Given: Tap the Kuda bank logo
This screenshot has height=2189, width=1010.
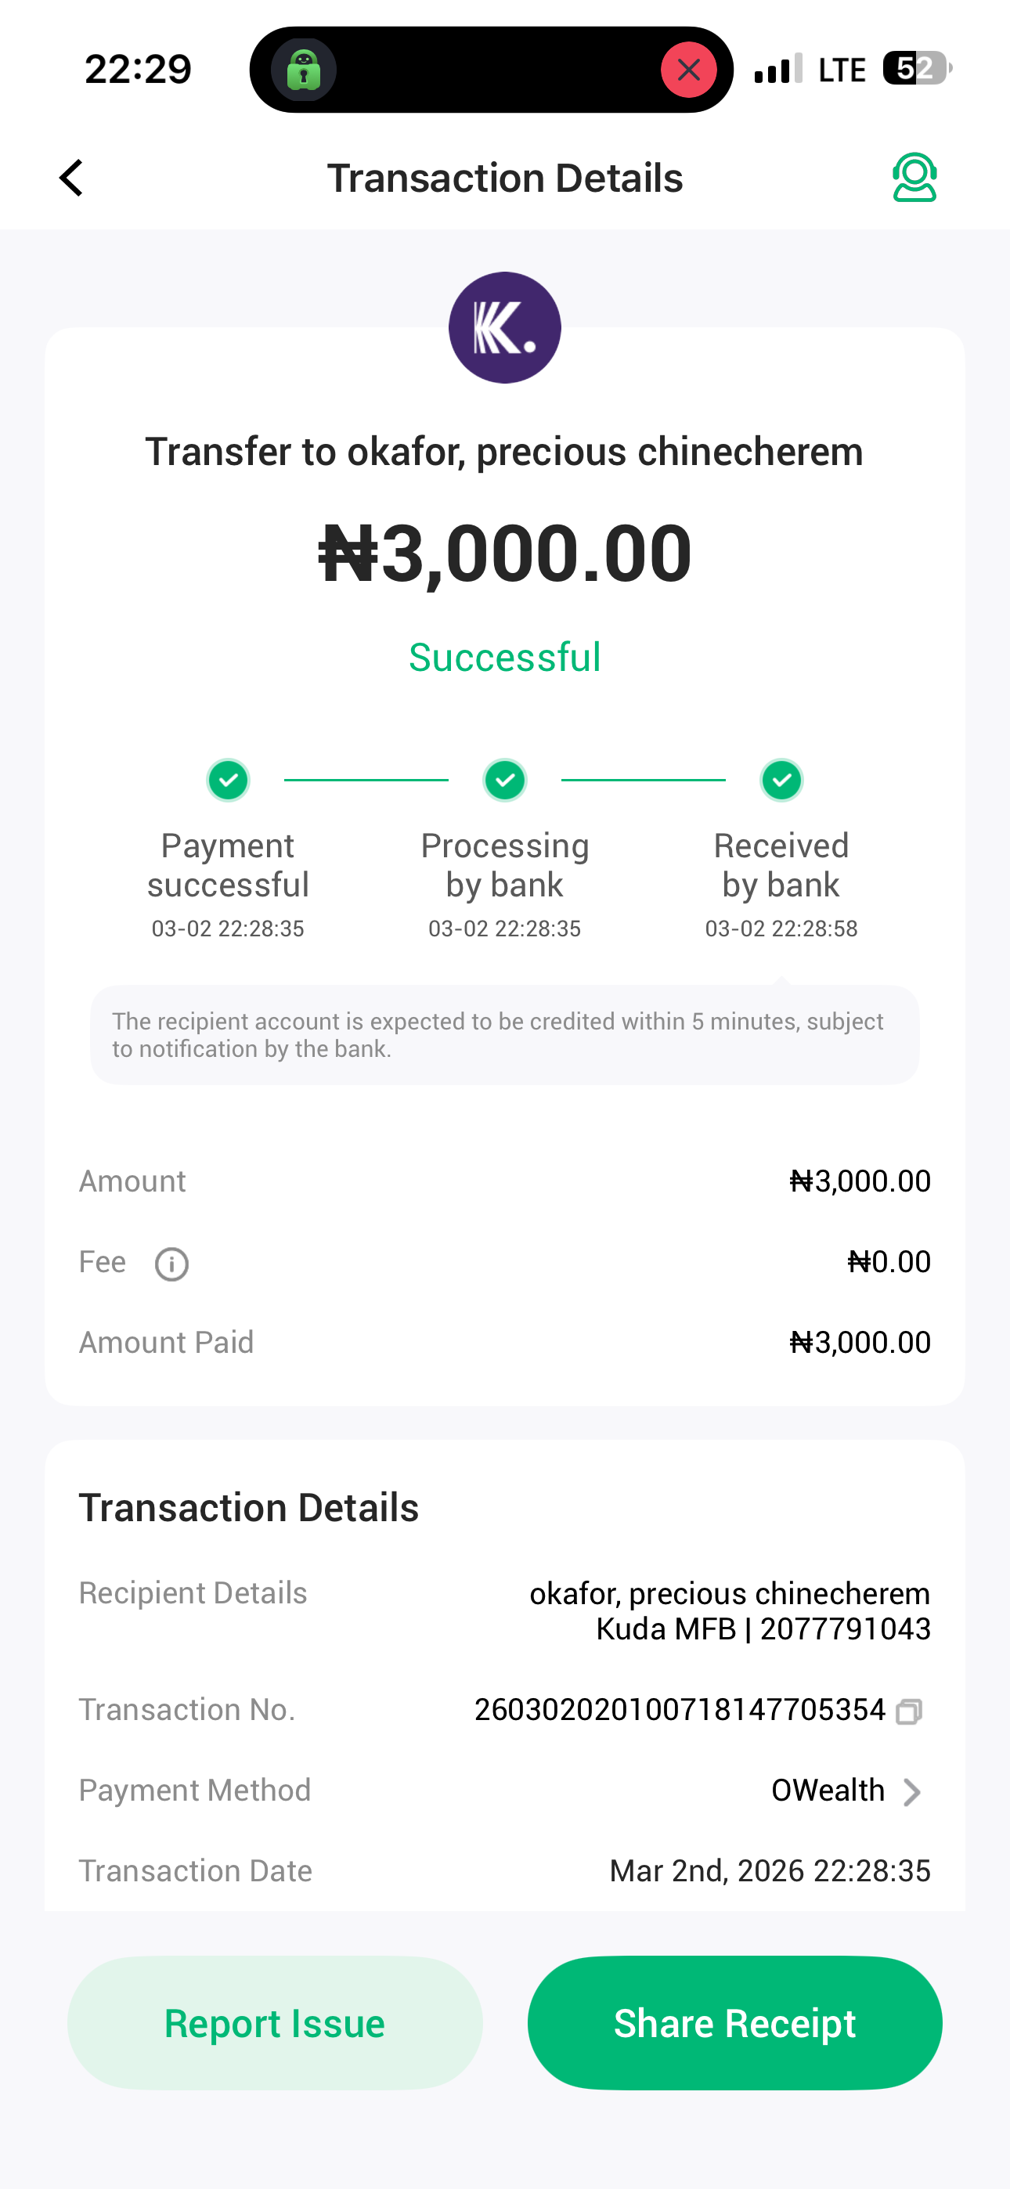Looking at the screenshot, I should pos(504,328).
